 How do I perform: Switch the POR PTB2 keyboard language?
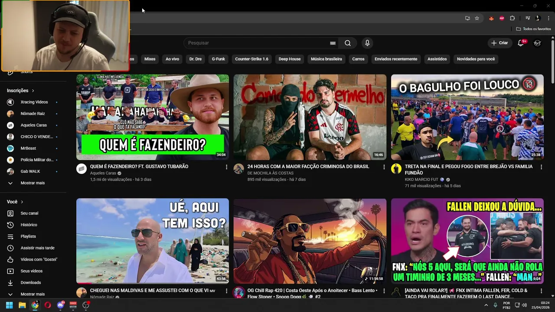[x=506, y=305]
